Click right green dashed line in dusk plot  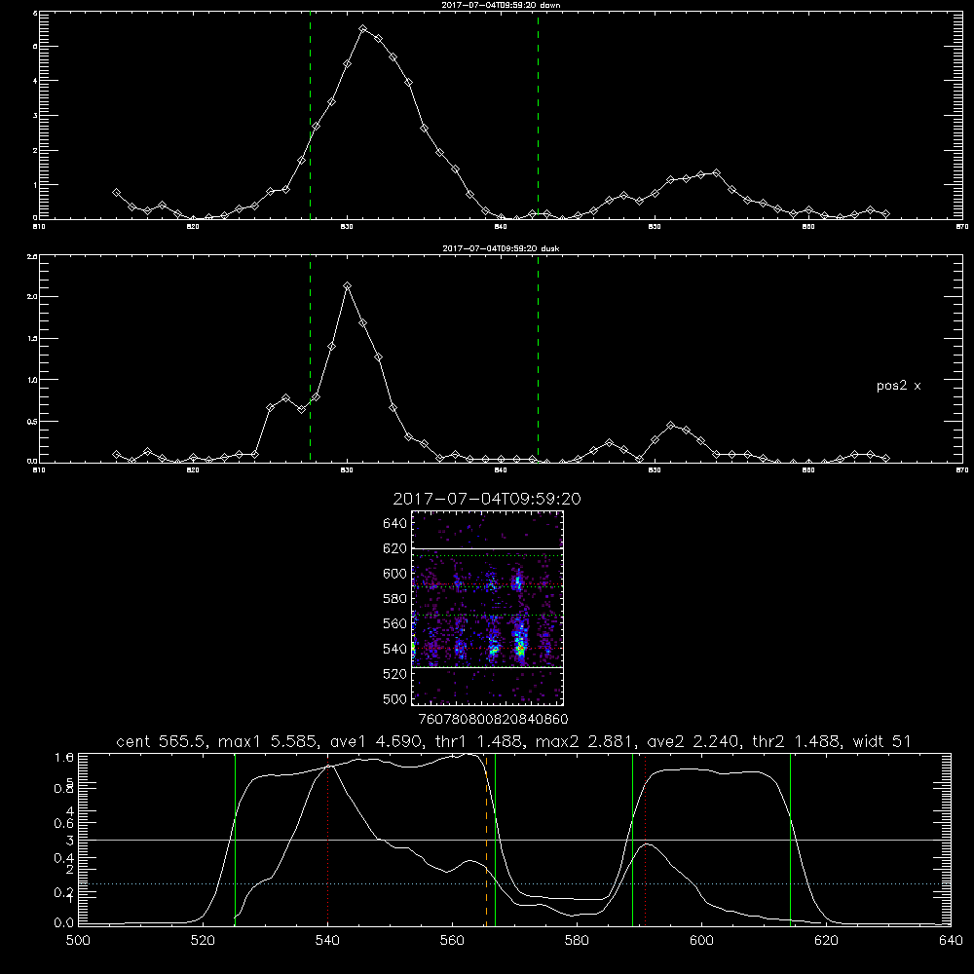point(538,358)
